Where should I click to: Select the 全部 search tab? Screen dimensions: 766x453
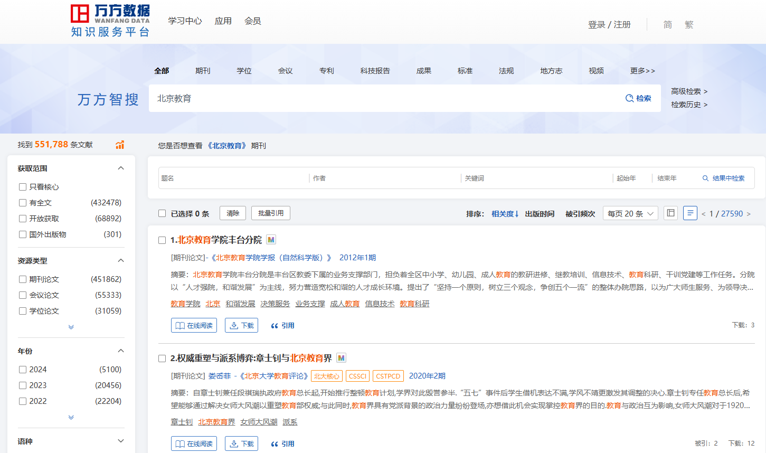pos(162,71)
